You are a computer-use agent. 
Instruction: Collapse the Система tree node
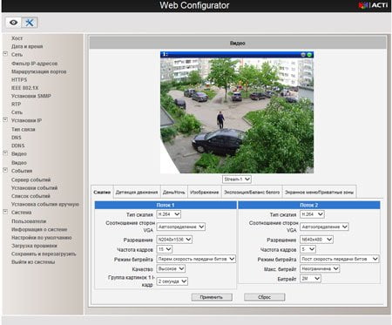tap(5, 212)
